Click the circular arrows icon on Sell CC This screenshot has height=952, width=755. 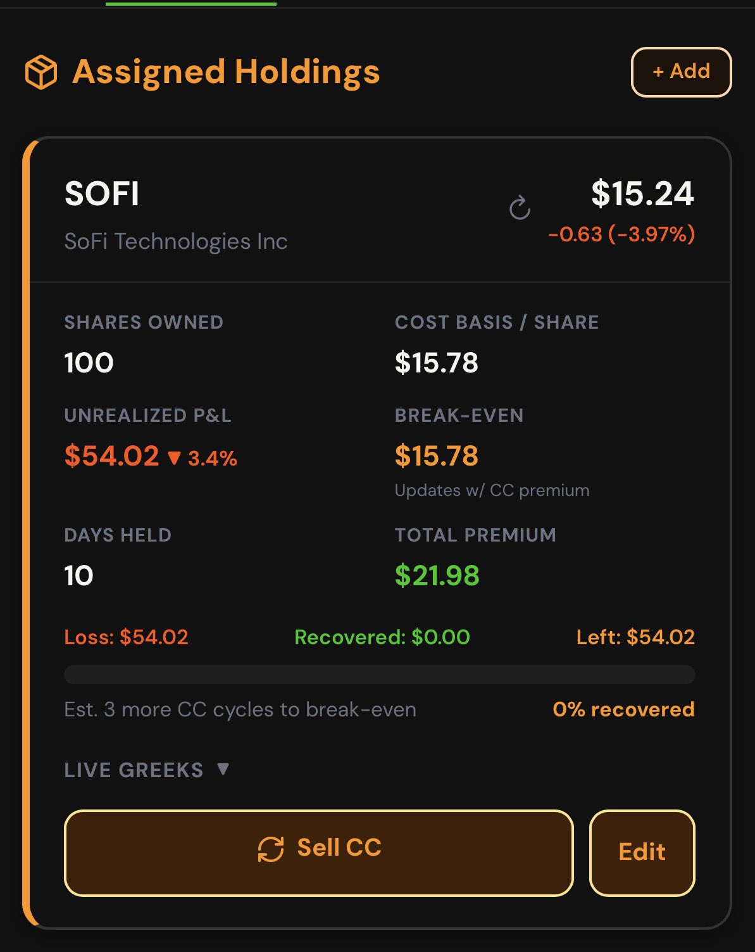pos(271,849)
